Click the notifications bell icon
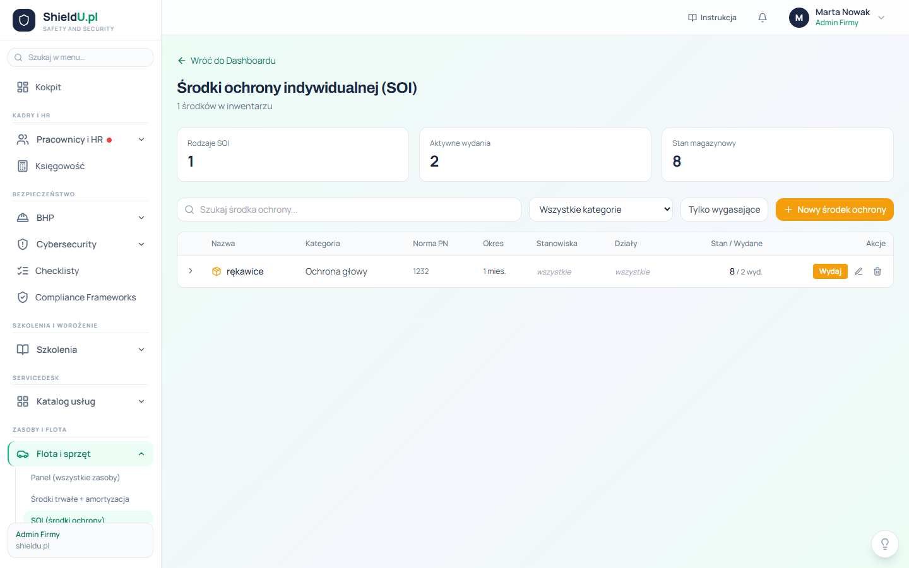This screenshot has width=909, height=568. (763, 18)
